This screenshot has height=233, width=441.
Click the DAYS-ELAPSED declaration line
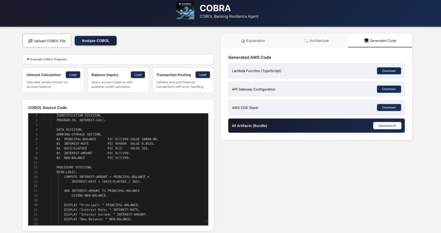(103, 149)
